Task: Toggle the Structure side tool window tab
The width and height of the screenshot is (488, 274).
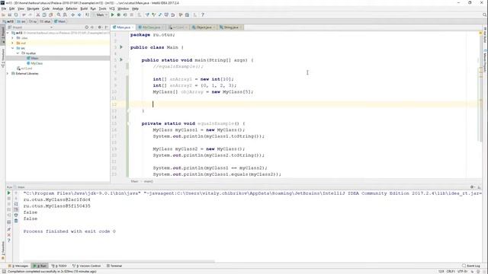Action: [x=3, y=58]
